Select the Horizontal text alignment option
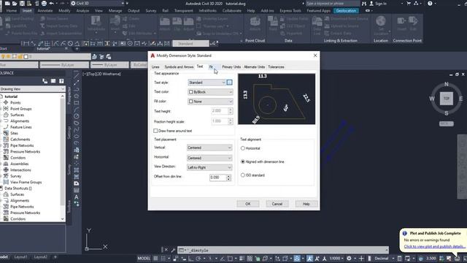The image size is (467, 263). (x=243, y=148)
